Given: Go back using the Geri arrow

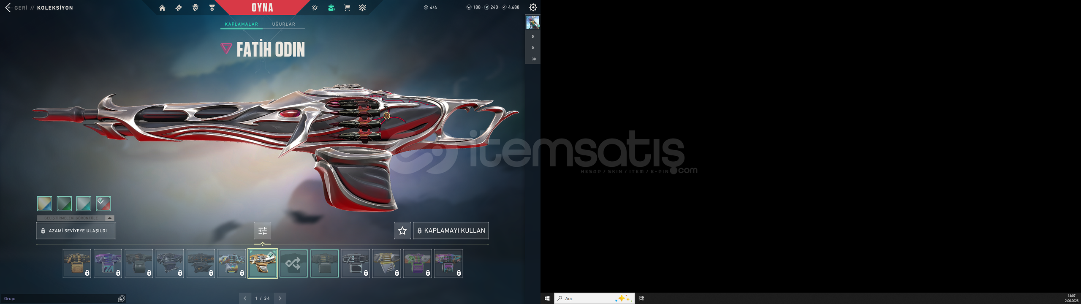Looking at the screenshot, I should point(8,8).
